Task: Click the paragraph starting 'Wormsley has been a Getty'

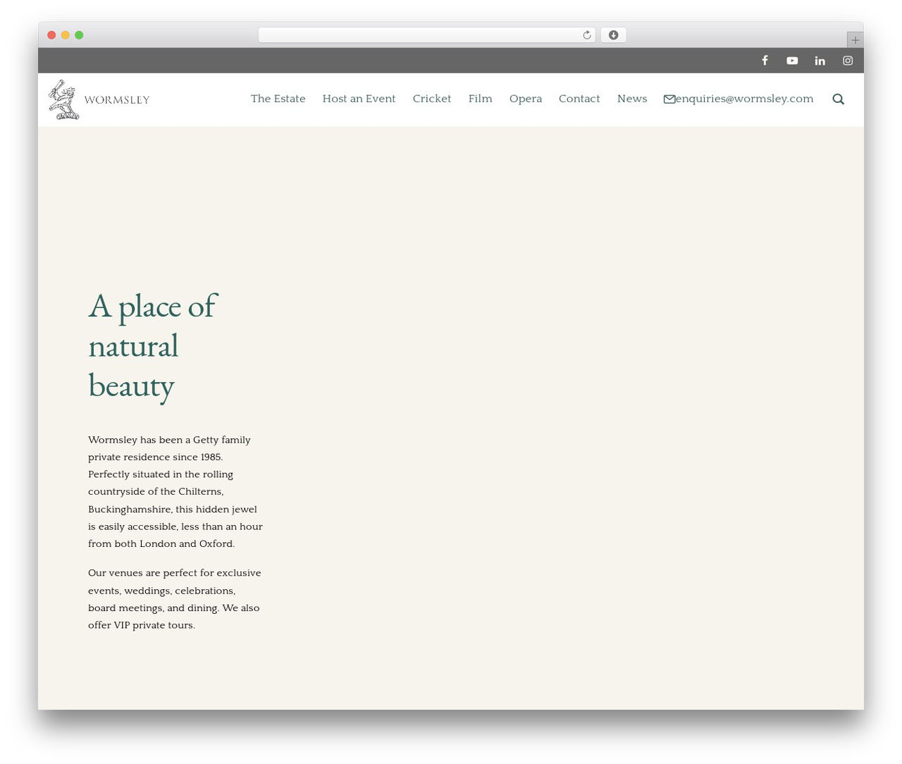Action: tap(175, 492)
